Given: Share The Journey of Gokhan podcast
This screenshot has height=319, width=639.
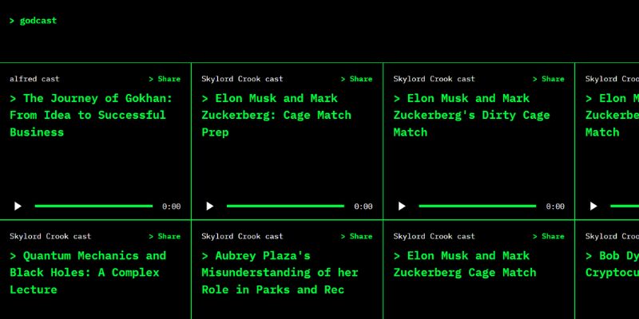Looking at the screenshot, I should pos(165,79).
